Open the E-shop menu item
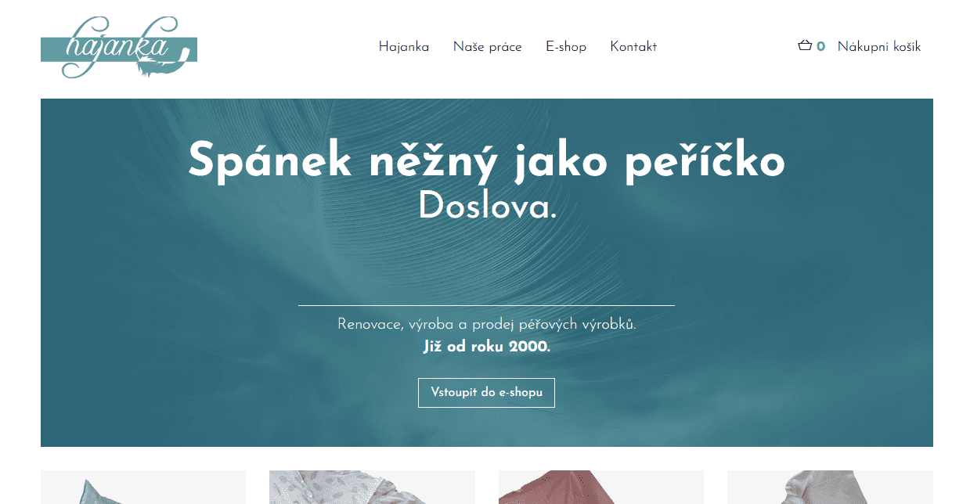 (566, 47)
